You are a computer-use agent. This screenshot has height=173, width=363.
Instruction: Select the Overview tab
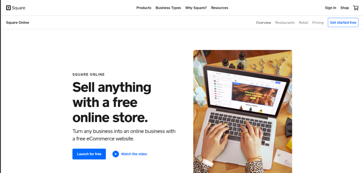tap(263, 23)
